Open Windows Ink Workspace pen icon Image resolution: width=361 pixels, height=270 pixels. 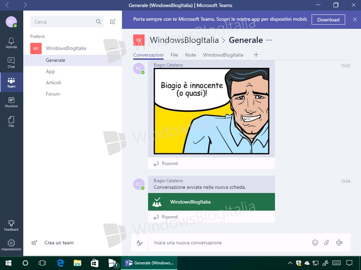point(325,263)
